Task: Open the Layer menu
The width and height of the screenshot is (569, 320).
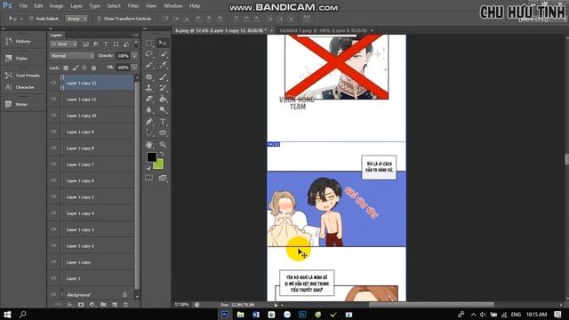Action: pyautogui.click(x=76, y=6)
